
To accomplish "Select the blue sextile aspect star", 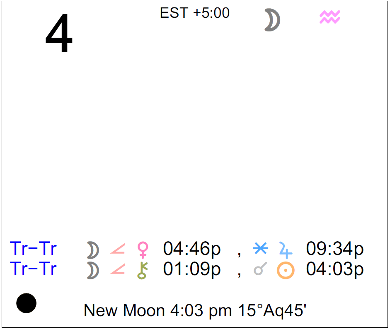I will 260,248.
